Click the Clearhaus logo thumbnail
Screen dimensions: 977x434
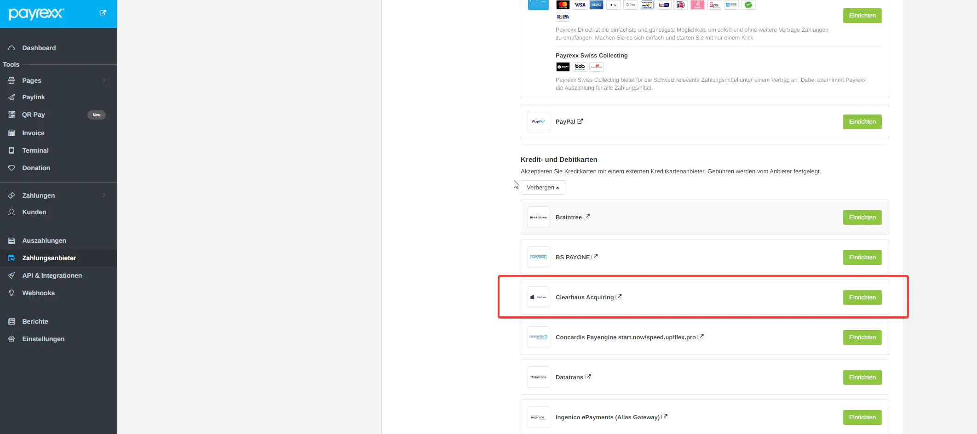[x=538, y=297]
